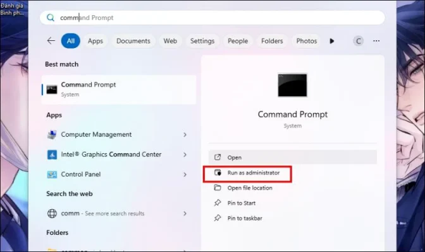Image resolution: width=425 pixels, height=252 pixels.
Task: Click the back arrow in search panel
Action: pos(51,41)
